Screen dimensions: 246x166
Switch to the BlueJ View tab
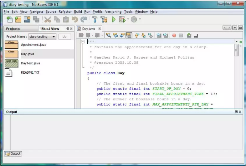[x=50, y=29]
